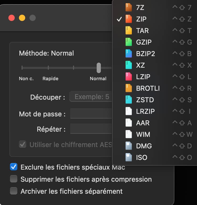Screen dimensions: 197x205
Task: Pick the checked ZIP format entry
Action: pos(141,19)
